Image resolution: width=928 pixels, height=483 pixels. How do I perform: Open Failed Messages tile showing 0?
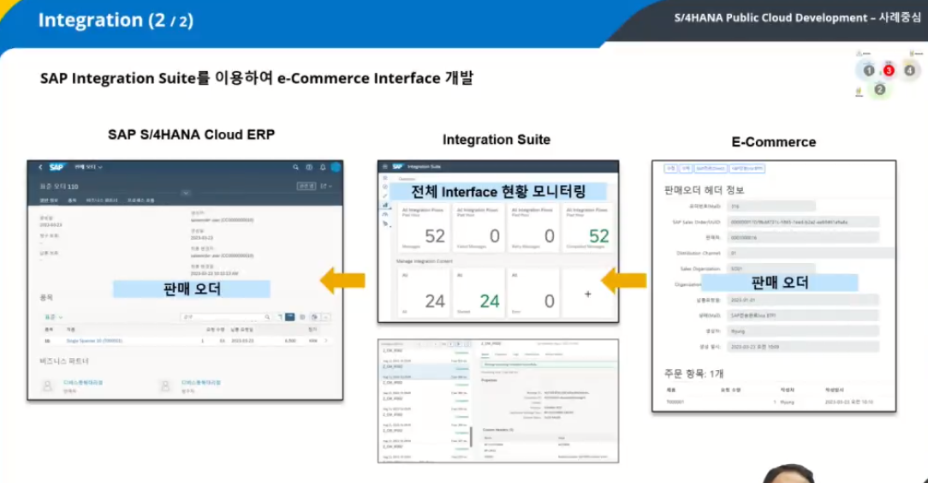(478, 229)
